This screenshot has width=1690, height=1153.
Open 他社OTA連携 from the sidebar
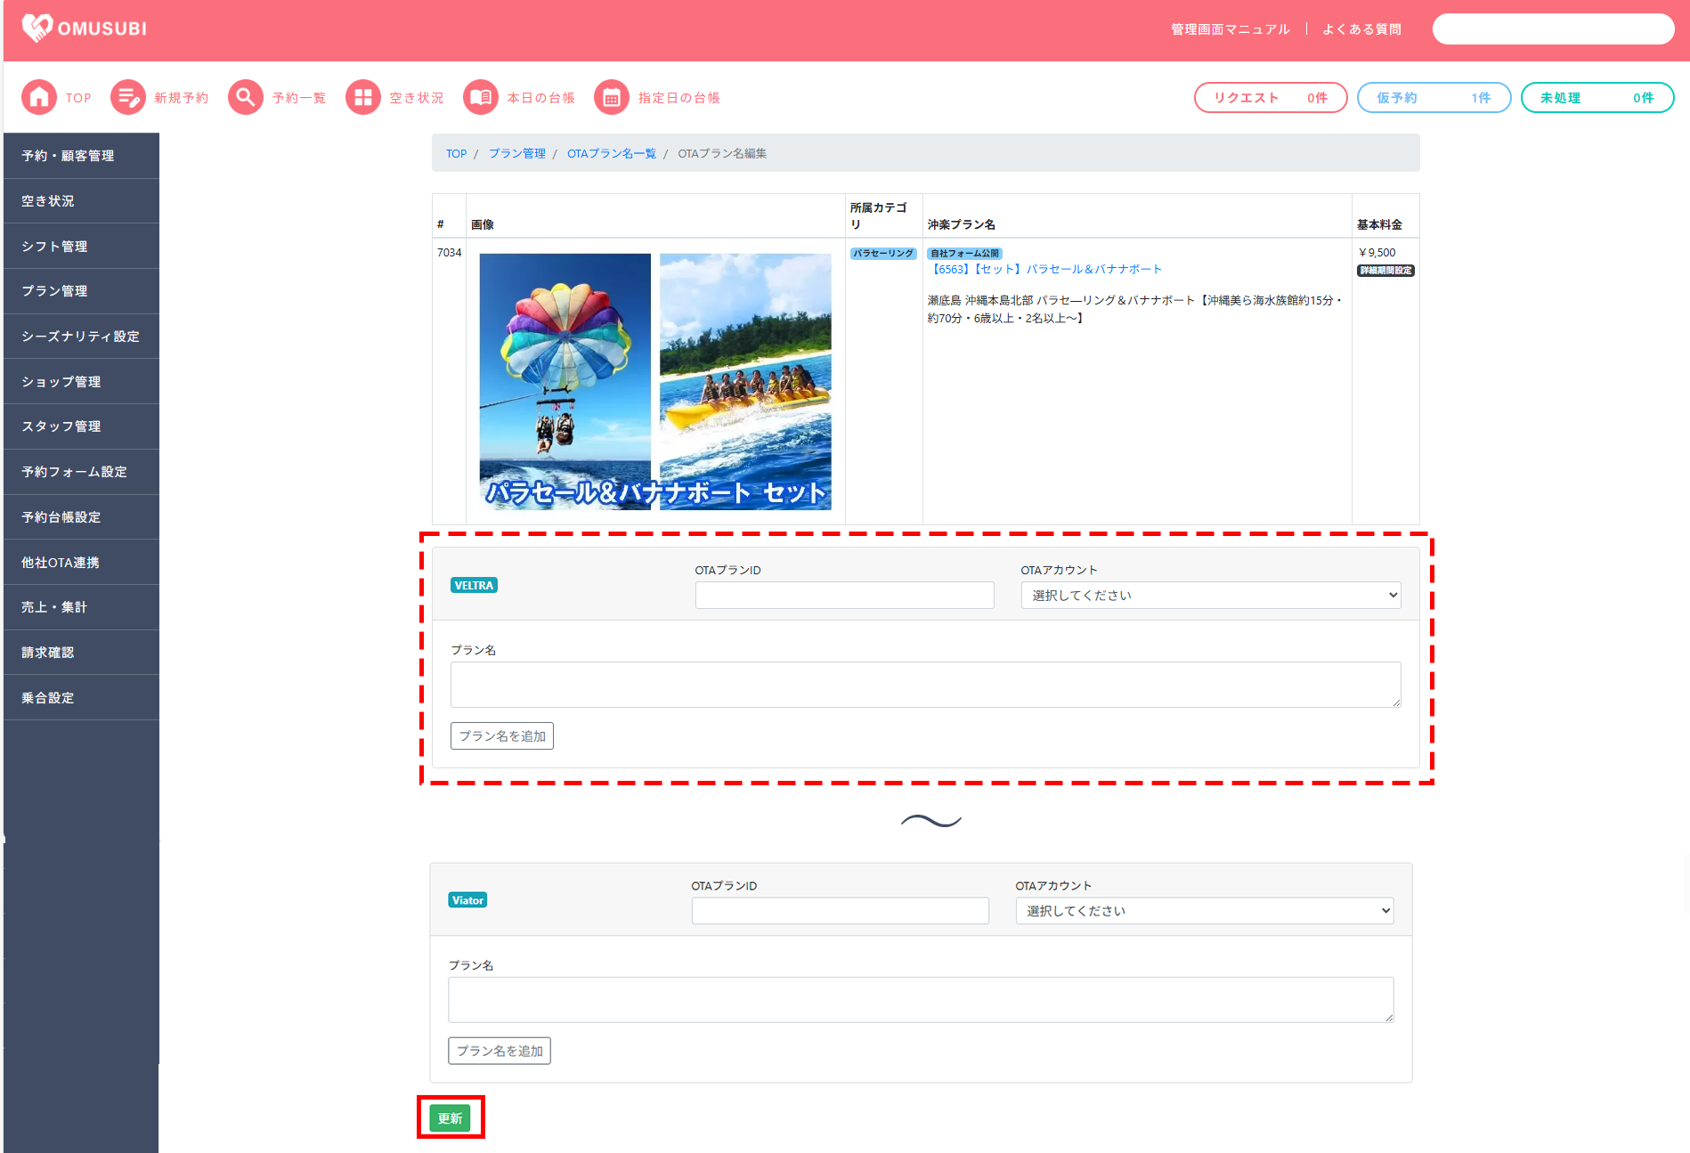81,563
